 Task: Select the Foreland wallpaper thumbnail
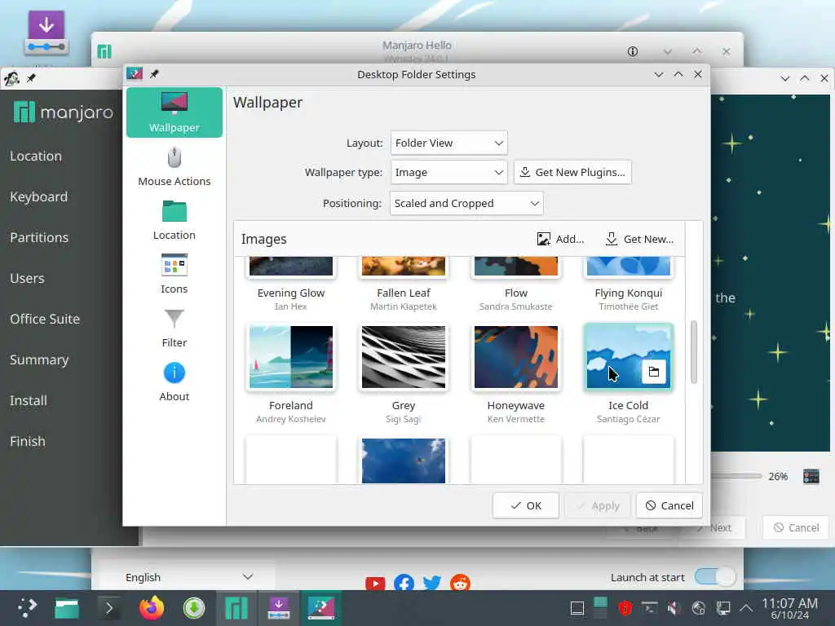pyautogui.click(x=291, y=357)
